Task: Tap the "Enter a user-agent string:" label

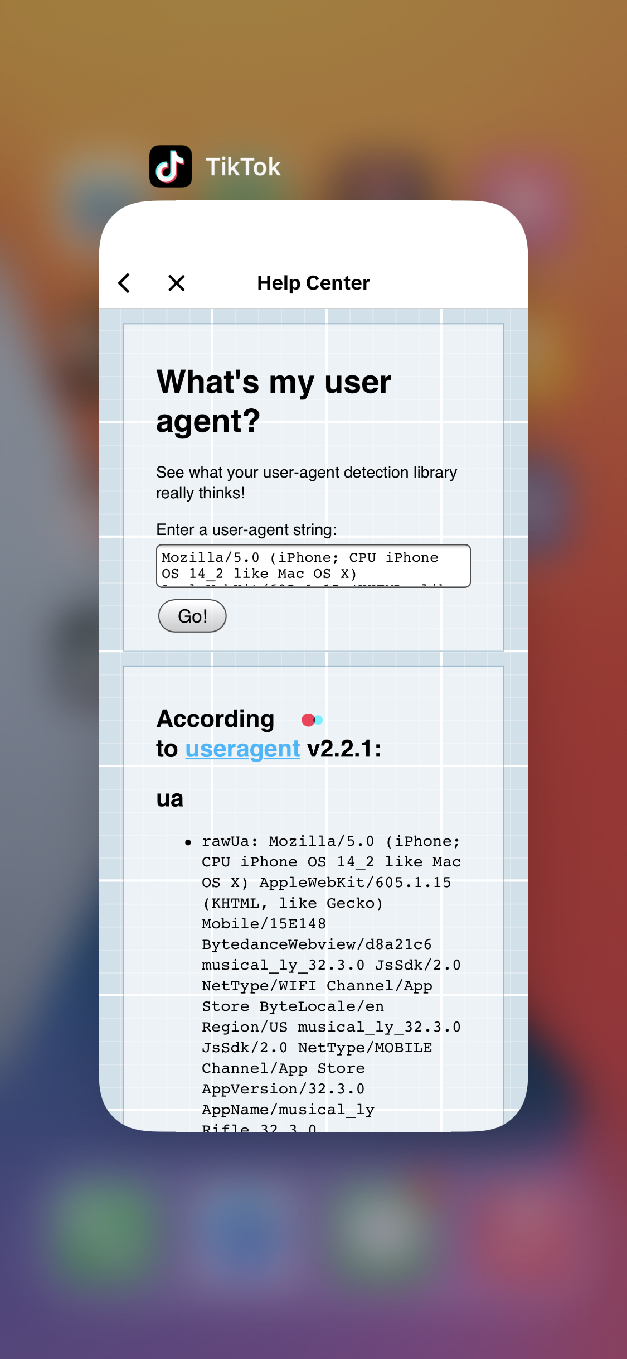Action: coord(246,529)
